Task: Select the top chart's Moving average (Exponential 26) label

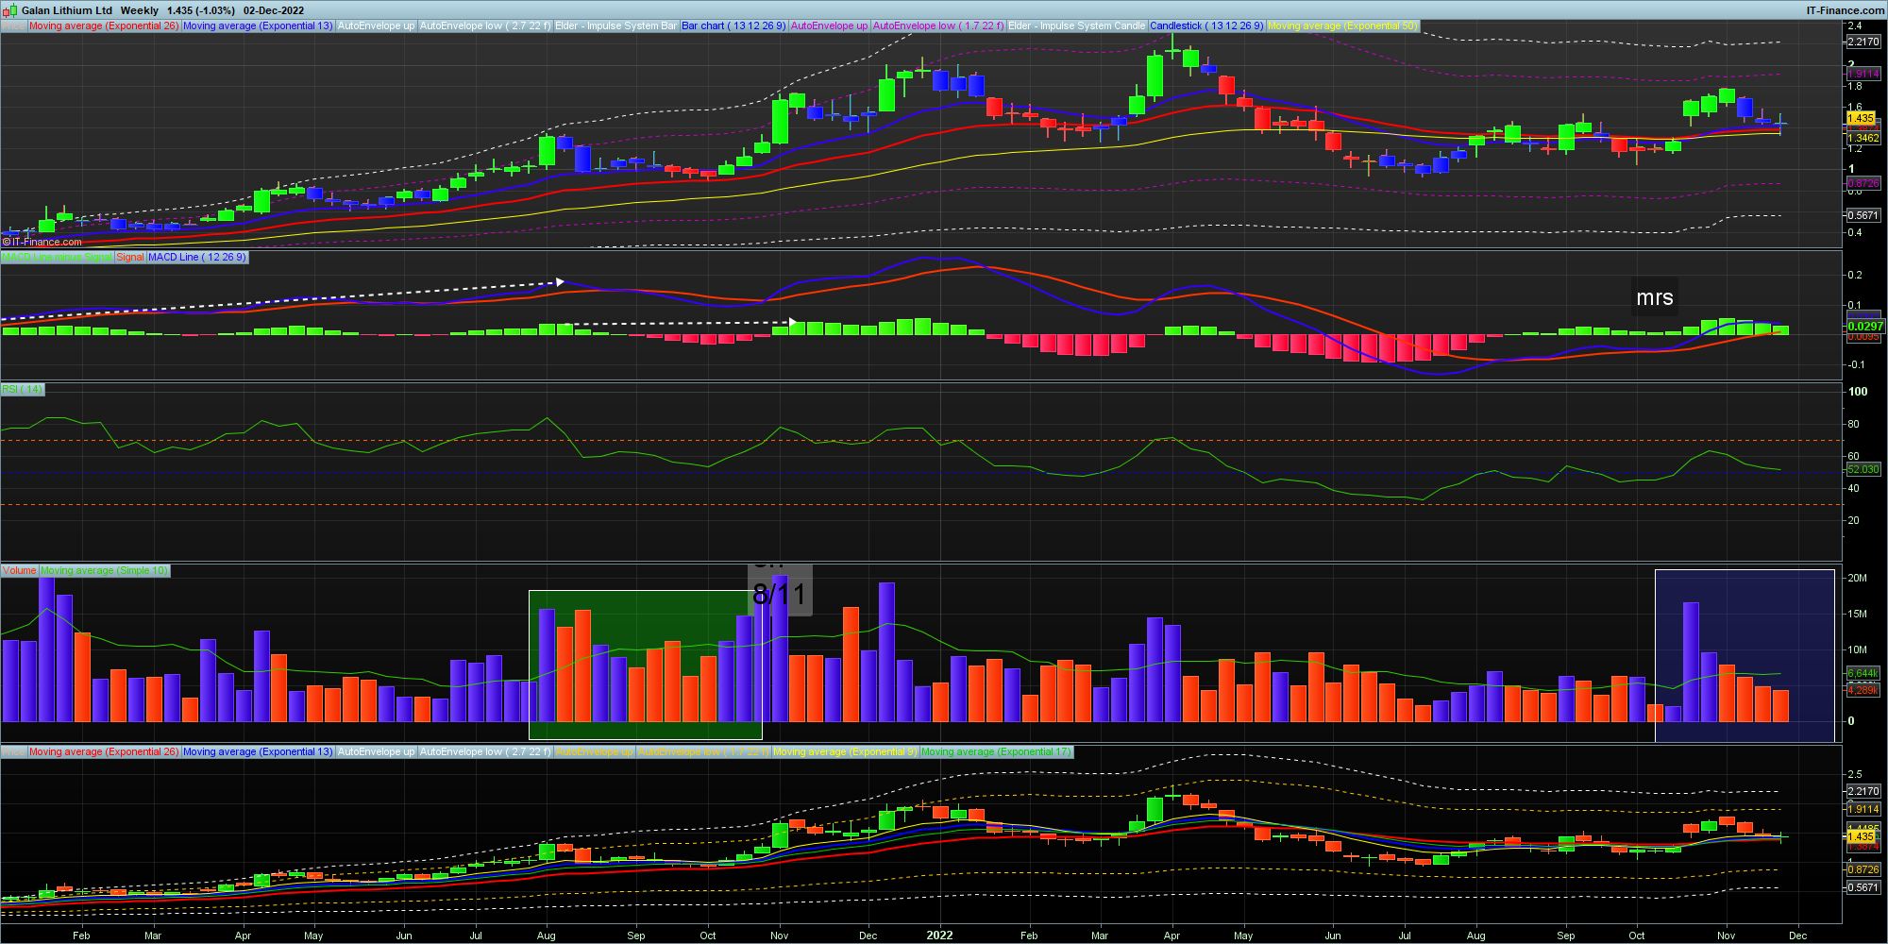Action: click(103, 25)
